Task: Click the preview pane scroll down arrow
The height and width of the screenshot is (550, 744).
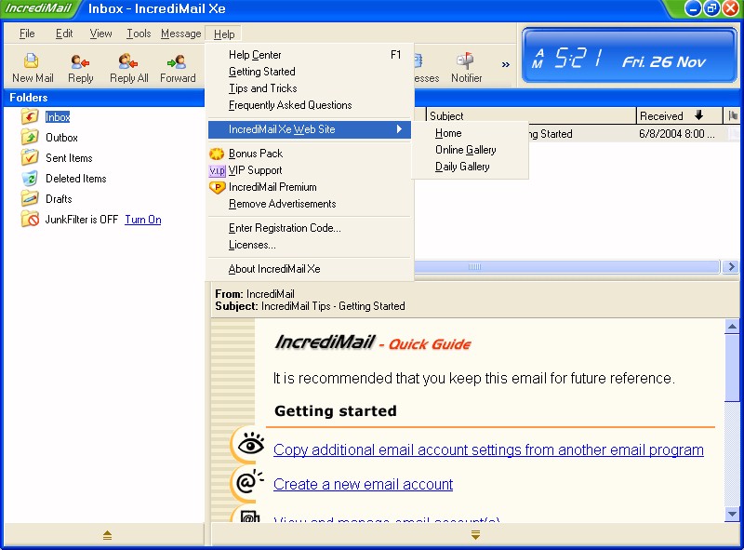Action: [733, 514]
